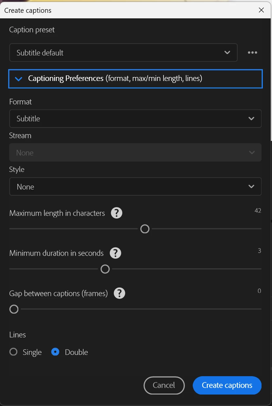Click the chevron arrow on the Format dropdown
The height and width of the screenshot is (406, 272).
click(x=251, y=119)
